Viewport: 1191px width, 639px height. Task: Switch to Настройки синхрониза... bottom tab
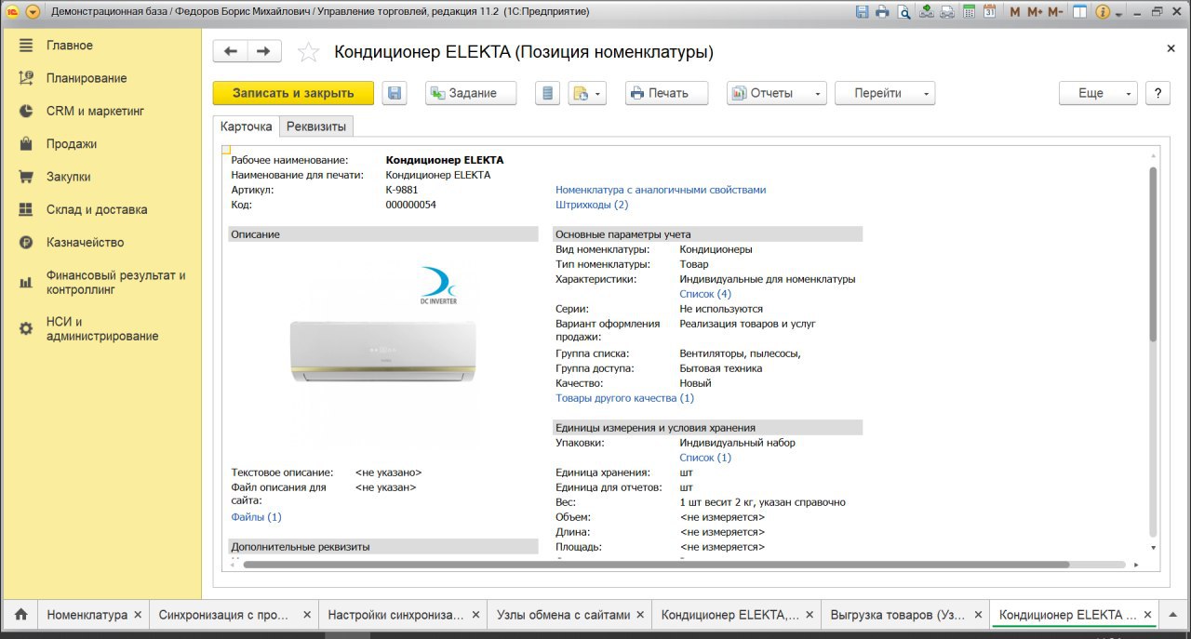395,615
